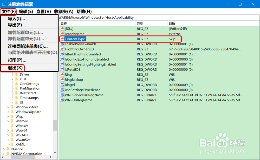Click the XAML folder icon
This screenshot has width=260, height=160.
[x=12, y=144]
